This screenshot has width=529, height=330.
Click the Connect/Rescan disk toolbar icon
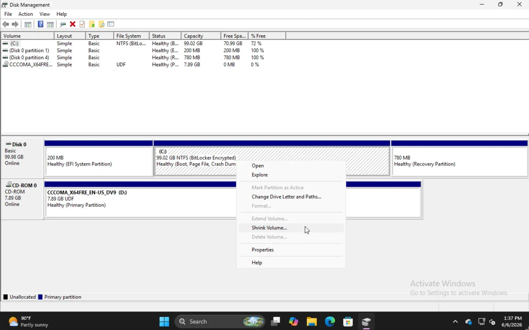(63, 24)
